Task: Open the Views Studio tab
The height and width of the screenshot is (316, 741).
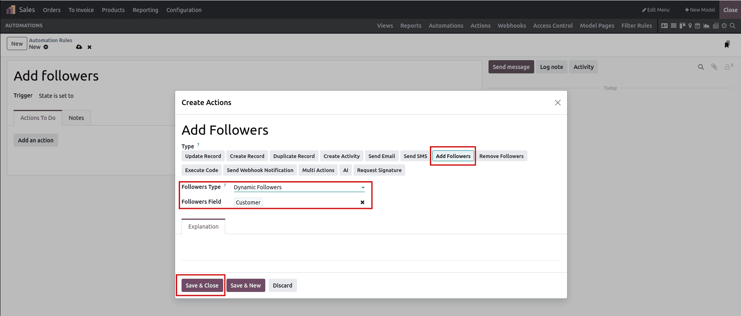Action: (385, 26)
